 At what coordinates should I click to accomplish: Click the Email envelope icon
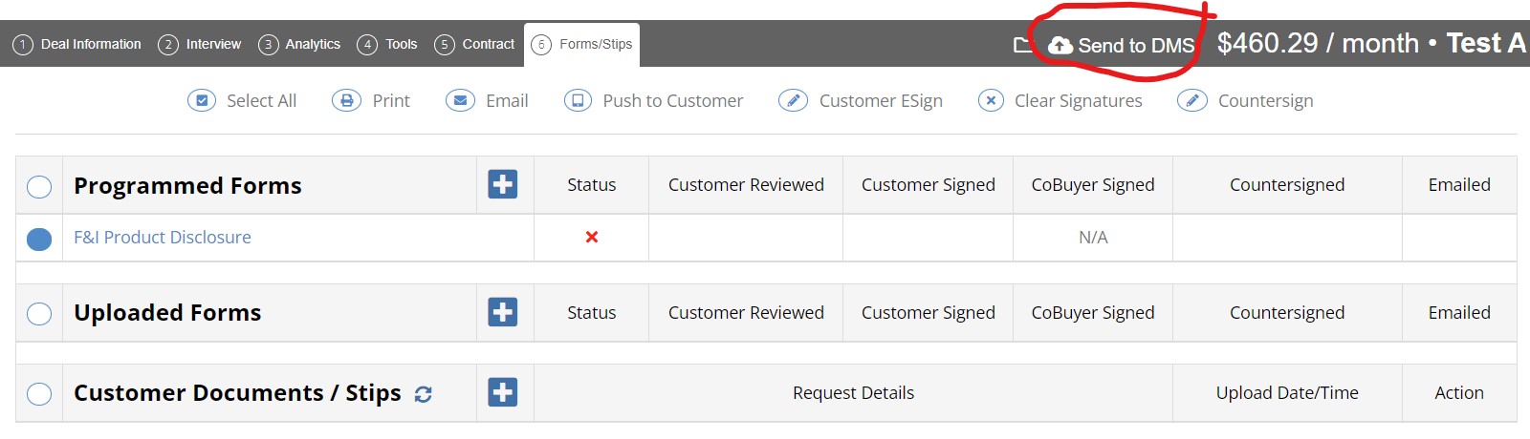pyautogui.click(x=460, y=100)
